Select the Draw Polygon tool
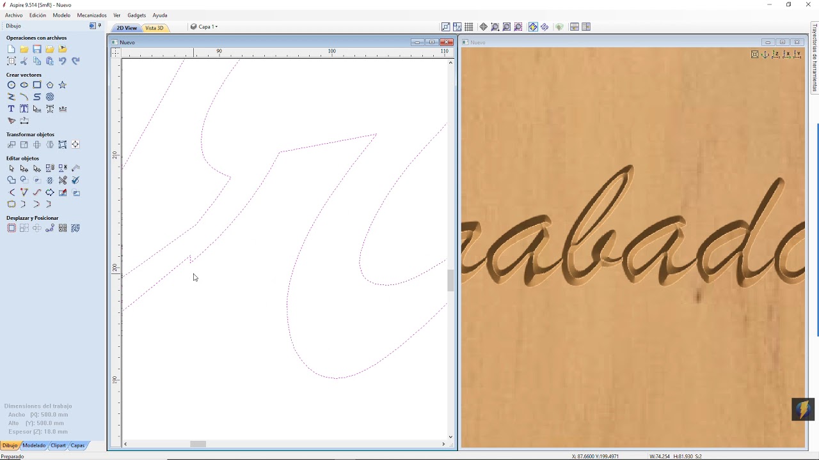Viewport: 819px width, 460px height. pos(49,85)
